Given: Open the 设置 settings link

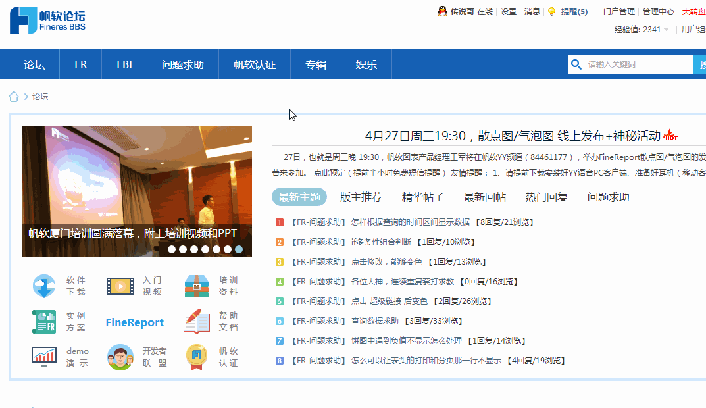Looking at the screenshot, I should (x=509, y=12).
